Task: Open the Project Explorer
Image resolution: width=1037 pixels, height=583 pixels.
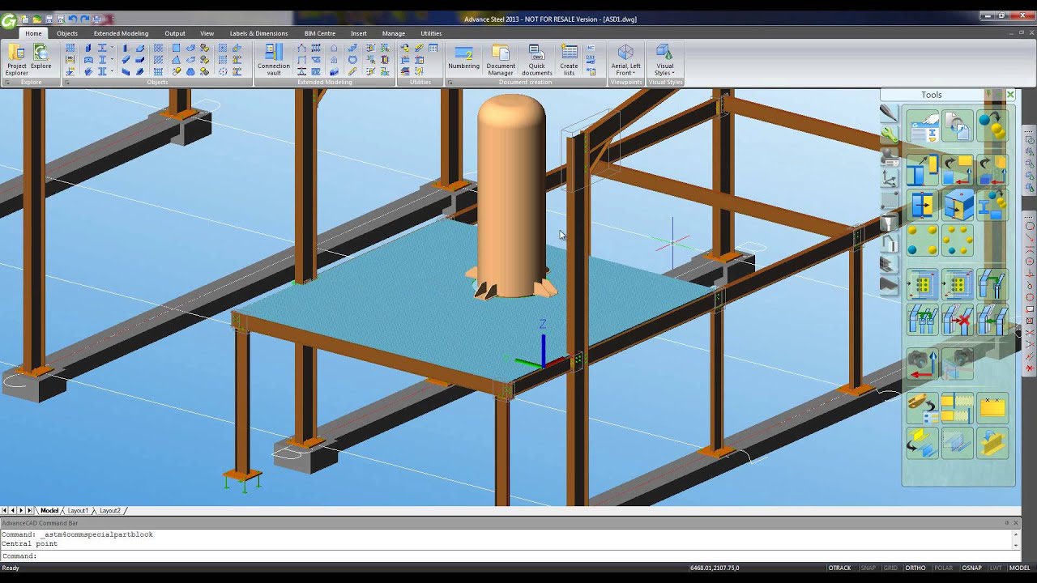Action: tap(16, 61)
